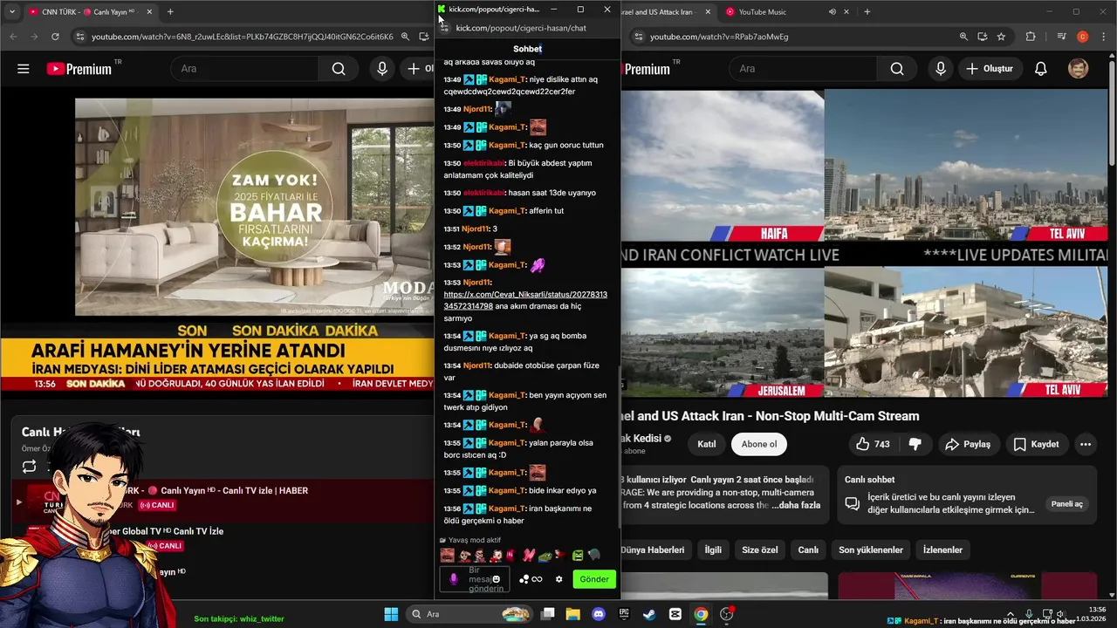Select Canlı filter chip

click(808, 549)
